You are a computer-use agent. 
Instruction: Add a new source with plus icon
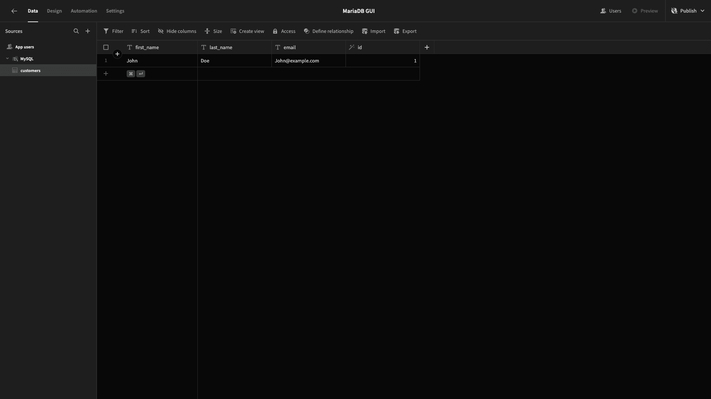pos(88,31)
